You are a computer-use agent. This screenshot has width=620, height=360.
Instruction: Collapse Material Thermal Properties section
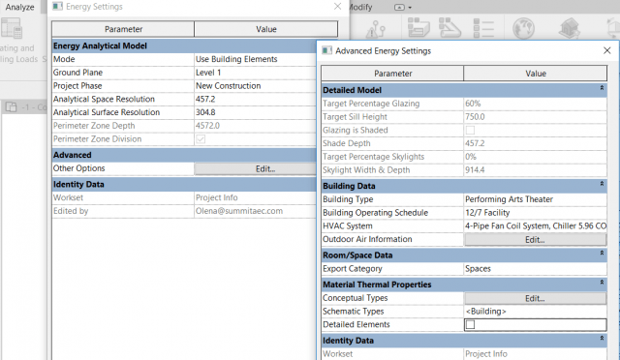click(x=602, y=283)
